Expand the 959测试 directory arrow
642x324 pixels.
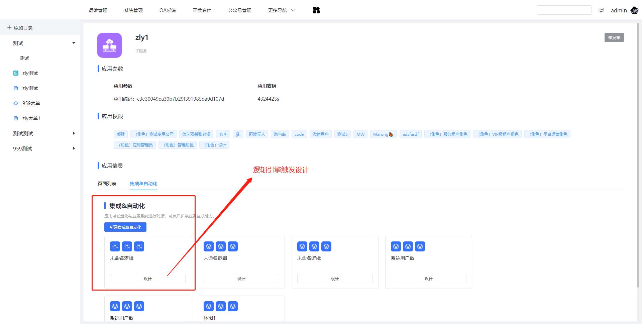[74, 148]
